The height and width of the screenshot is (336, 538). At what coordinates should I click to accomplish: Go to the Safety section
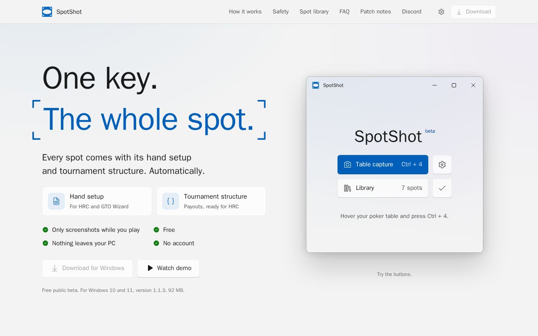coord(281,12)
